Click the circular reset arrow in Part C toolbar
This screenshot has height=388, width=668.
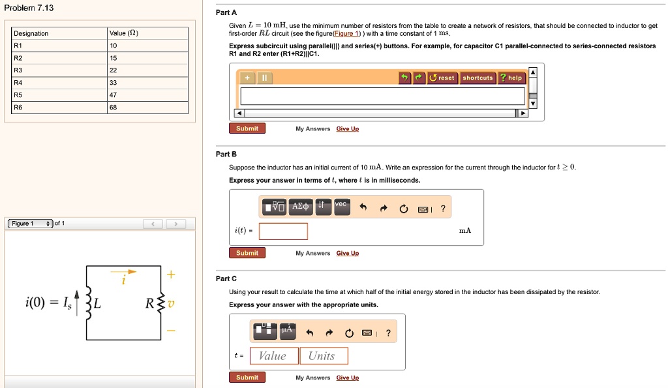coord(349,333)
